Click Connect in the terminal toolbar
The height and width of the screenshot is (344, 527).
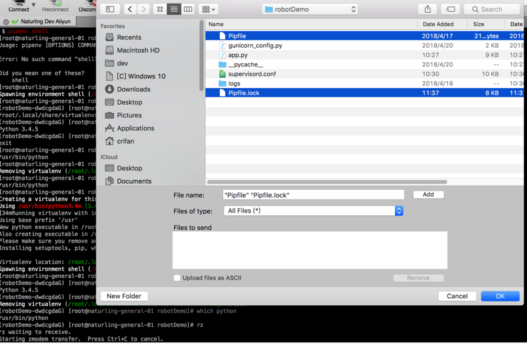point(18,6)
